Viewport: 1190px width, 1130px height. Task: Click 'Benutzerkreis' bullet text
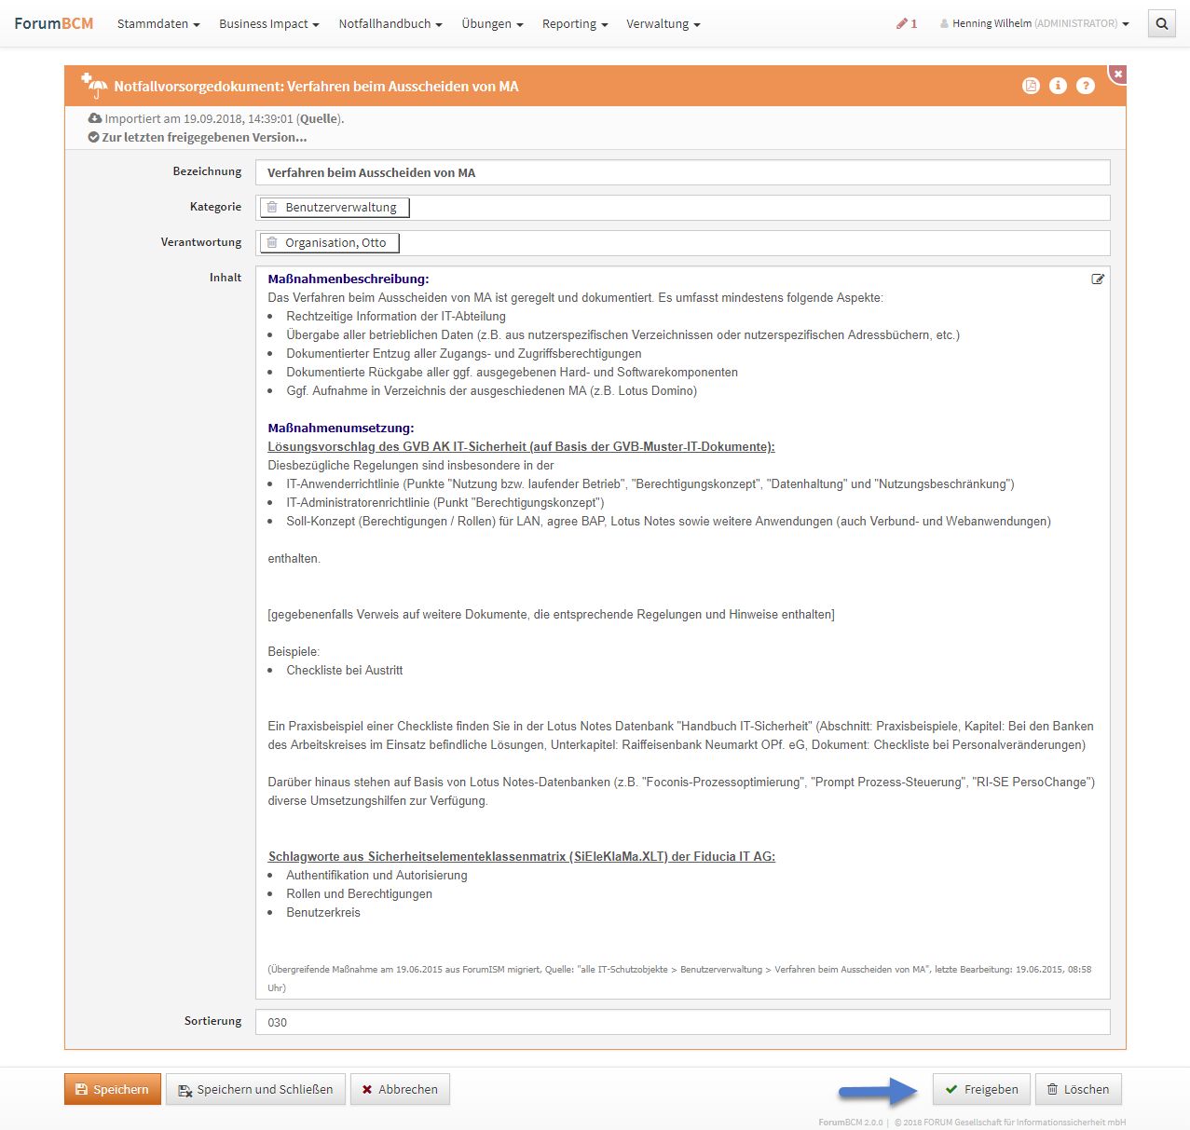tap(323, 912)
